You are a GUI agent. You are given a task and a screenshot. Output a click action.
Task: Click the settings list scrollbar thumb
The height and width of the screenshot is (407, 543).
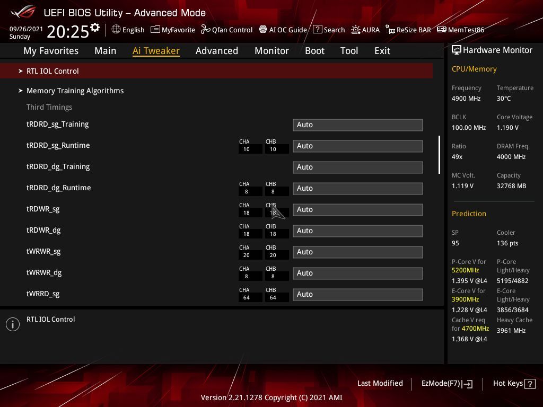[x=439, y=155]
